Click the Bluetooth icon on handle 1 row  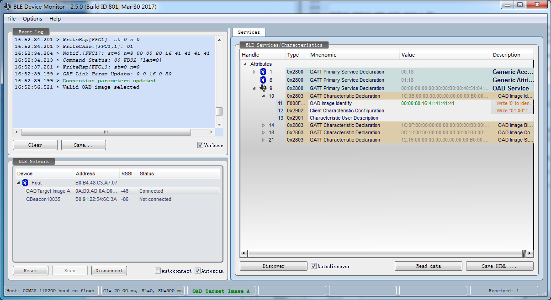[263, 72]
